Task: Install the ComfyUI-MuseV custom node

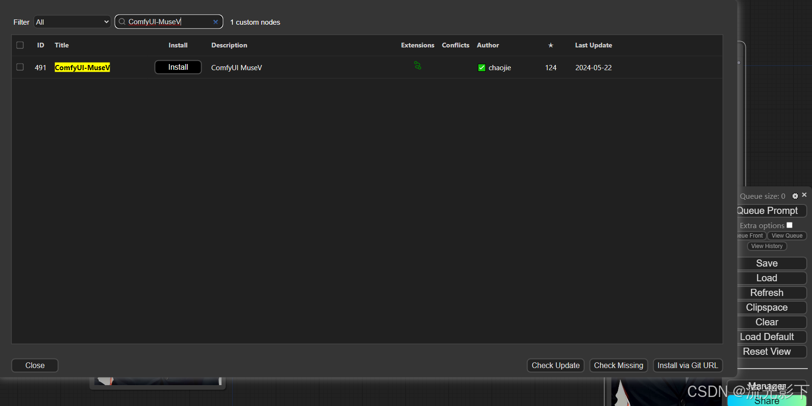Action: click(178, 67)
